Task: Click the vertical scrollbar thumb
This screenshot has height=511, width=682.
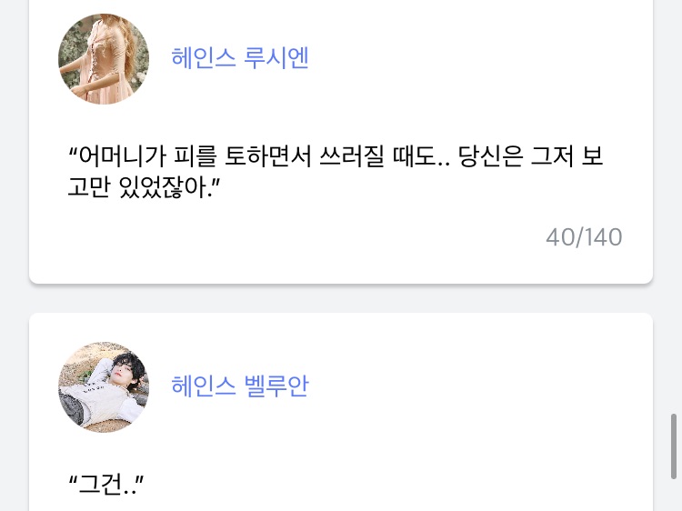Action: [x=674, y=446]
